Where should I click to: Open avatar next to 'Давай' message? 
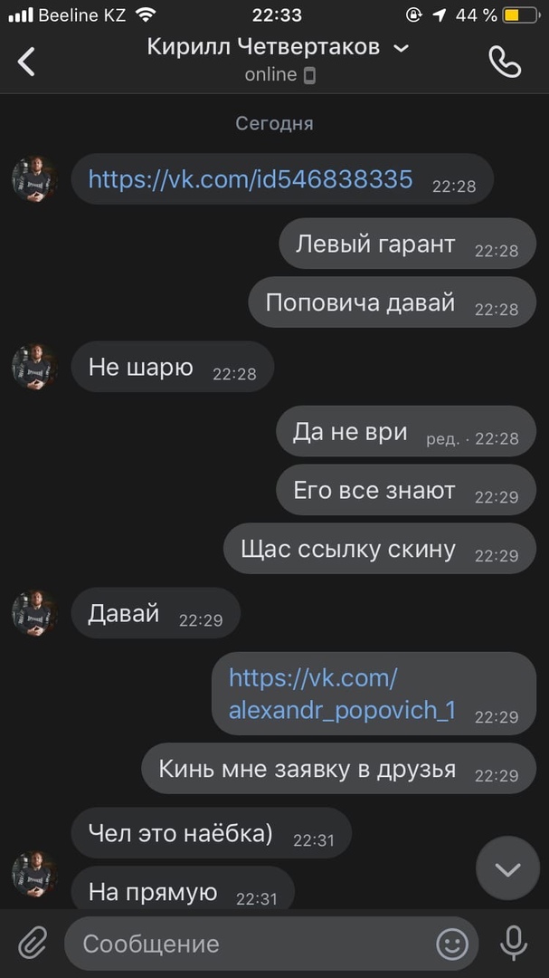pyautogui.click(x=35, y=613)
